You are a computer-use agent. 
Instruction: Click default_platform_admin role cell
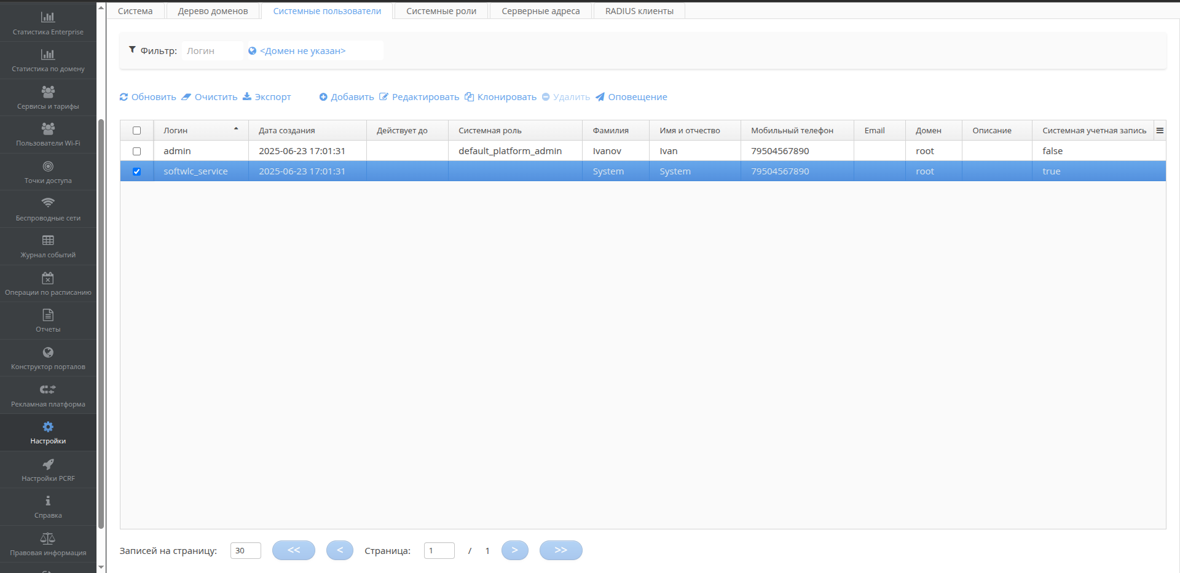515,151
